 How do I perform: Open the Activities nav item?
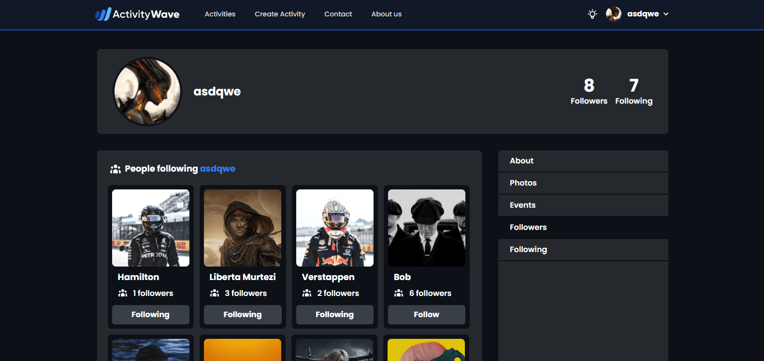[220, 14]
